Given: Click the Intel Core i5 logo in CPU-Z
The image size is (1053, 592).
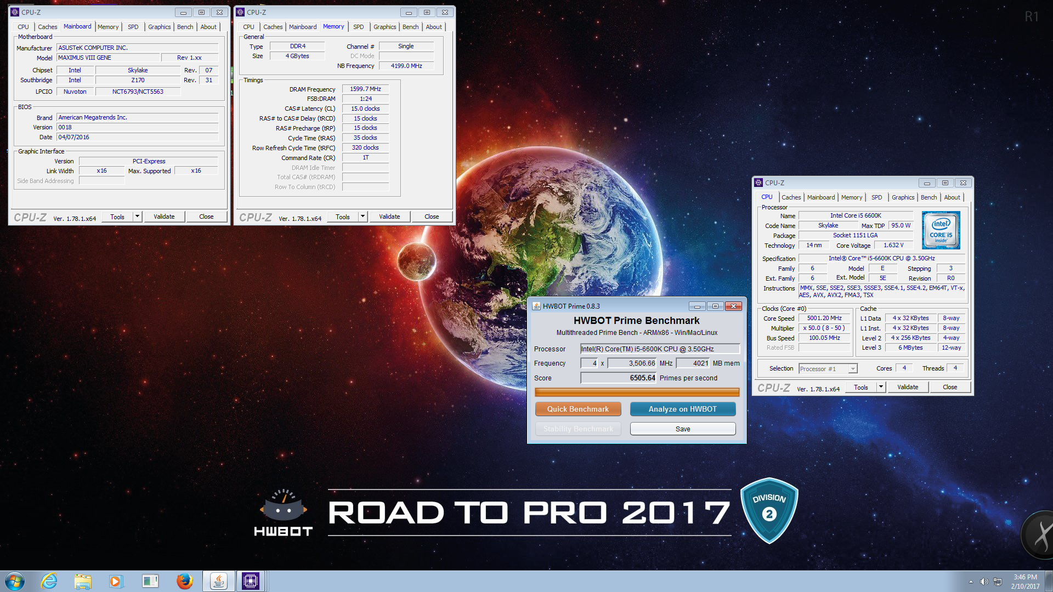Looking at the screenshot, I should coord(941,230).
